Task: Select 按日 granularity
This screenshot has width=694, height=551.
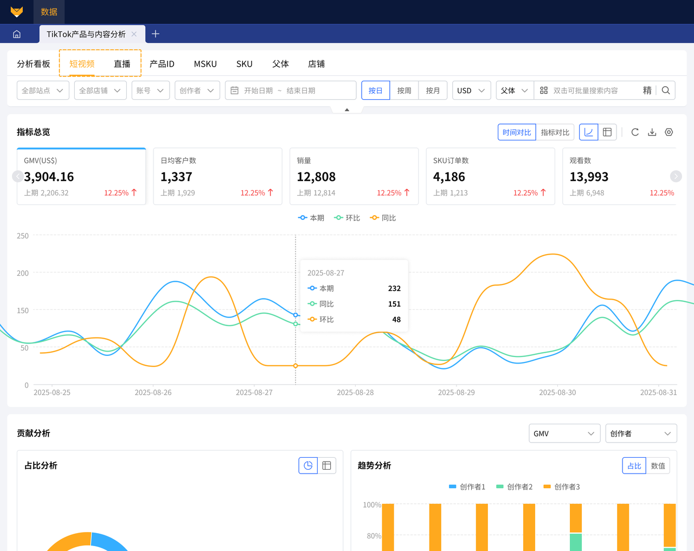Action: (x=376, y=90)
